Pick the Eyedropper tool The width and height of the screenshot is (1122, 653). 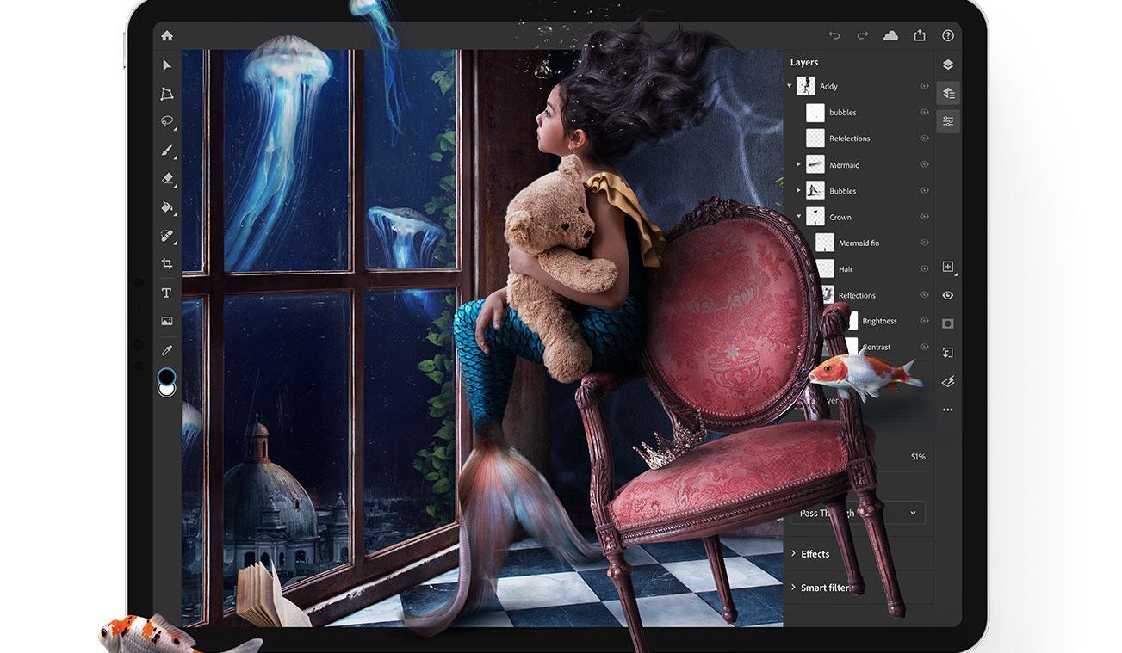point(167,350)
